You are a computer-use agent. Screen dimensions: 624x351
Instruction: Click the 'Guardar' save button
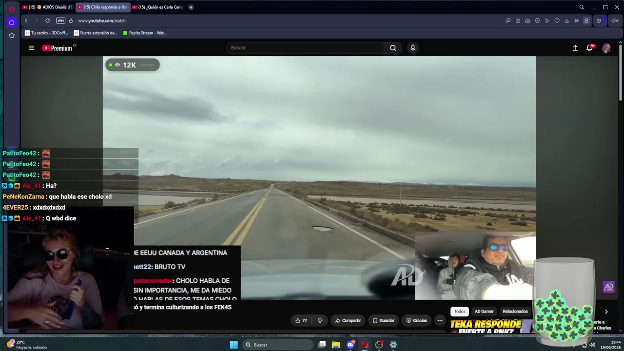point(384,320)
